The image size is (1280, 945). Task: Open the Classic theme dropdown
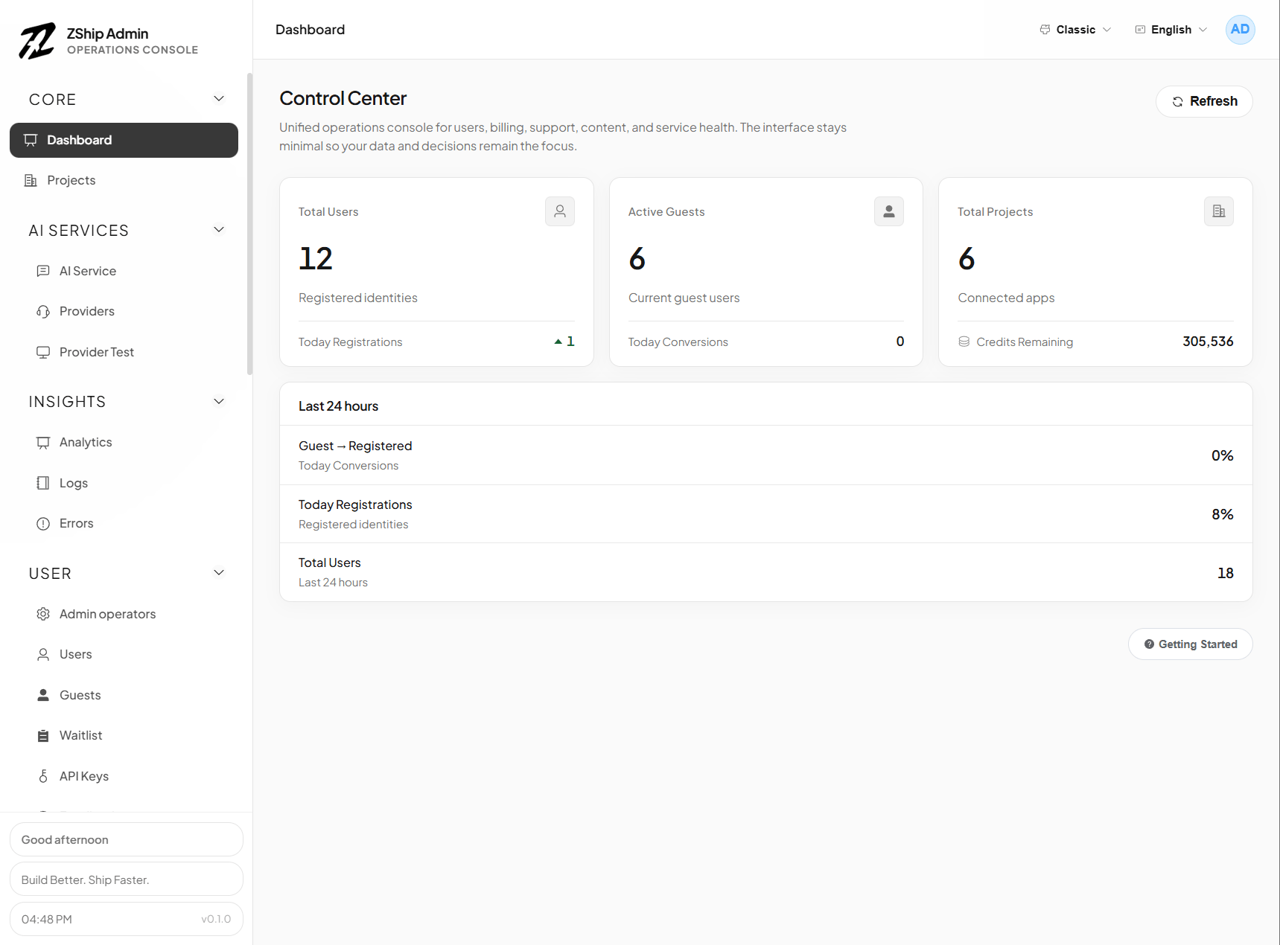1074,29
